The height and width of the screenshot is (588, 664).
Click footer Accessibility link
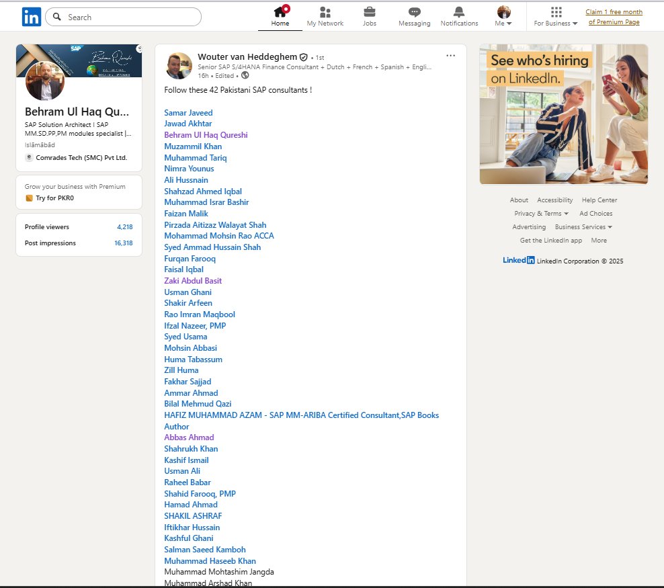[x=554, y=200]
